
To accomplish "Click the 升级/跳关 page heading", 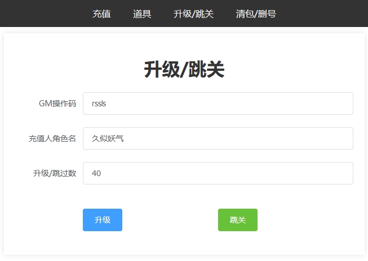I will (184, 69).
